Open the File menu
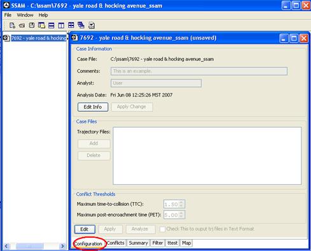This screenshot has width=311, height=251. point(8,15)
